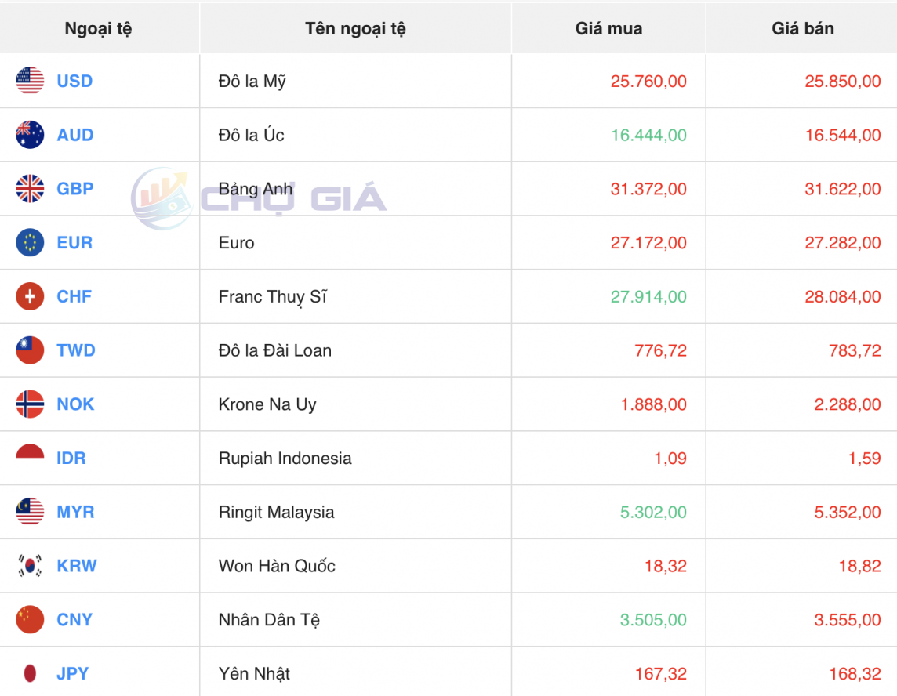Viewport: 897px width, 696px height.
Task: Click the British flag icon
Action: coord(30,189)
